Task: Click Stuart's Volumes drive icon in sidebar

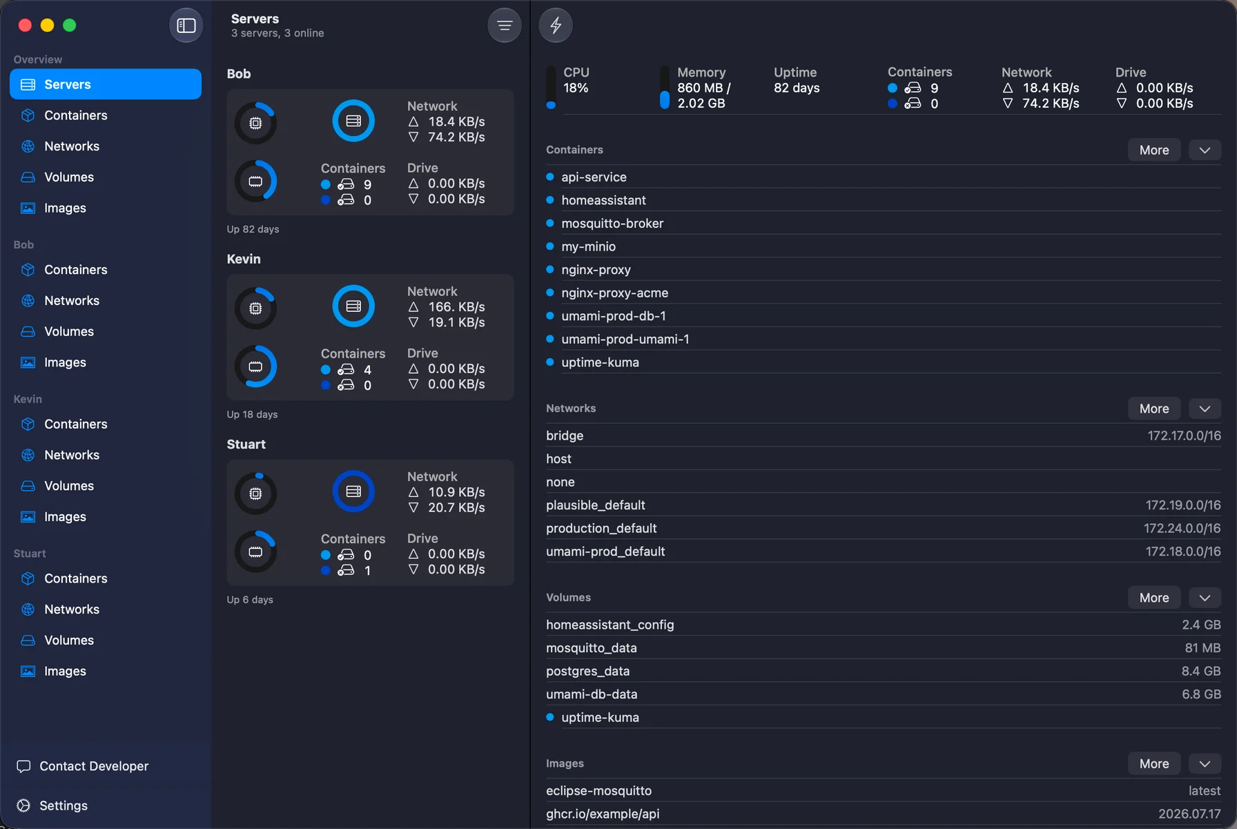Action: point(28,641)
